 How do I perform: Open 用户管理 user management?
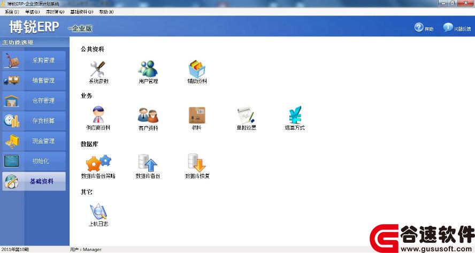pyautogui.click(x=148, y=69)
